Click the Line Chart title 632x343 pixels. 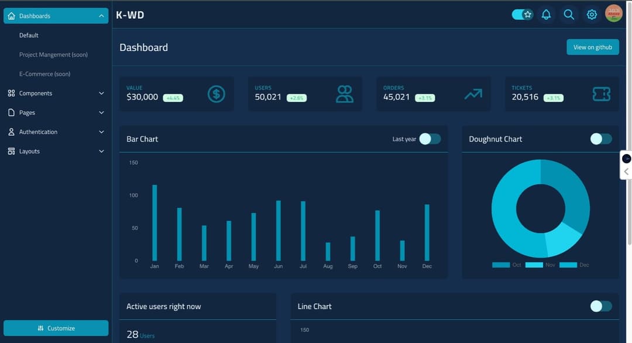[x=314, y=306]
